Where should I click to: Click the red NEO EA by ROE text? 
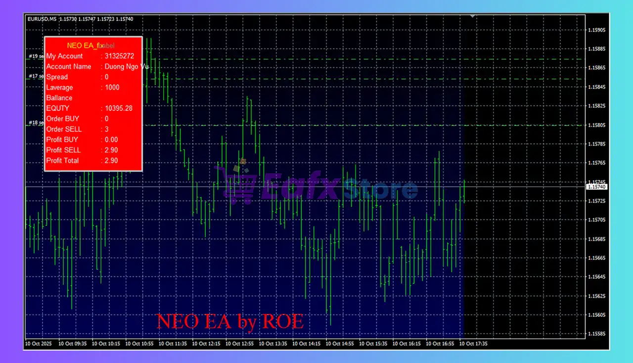(230, 321)
